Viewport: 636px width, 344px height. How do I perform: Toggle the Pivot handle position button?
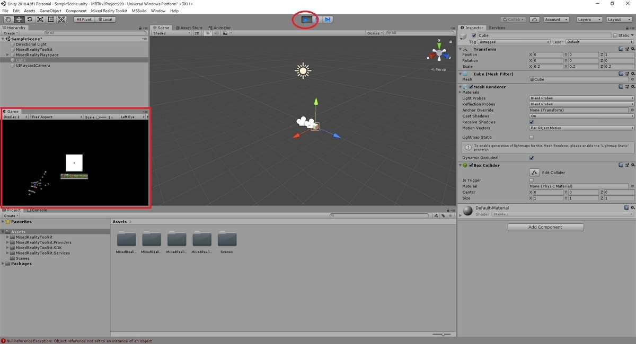point(84,20)
